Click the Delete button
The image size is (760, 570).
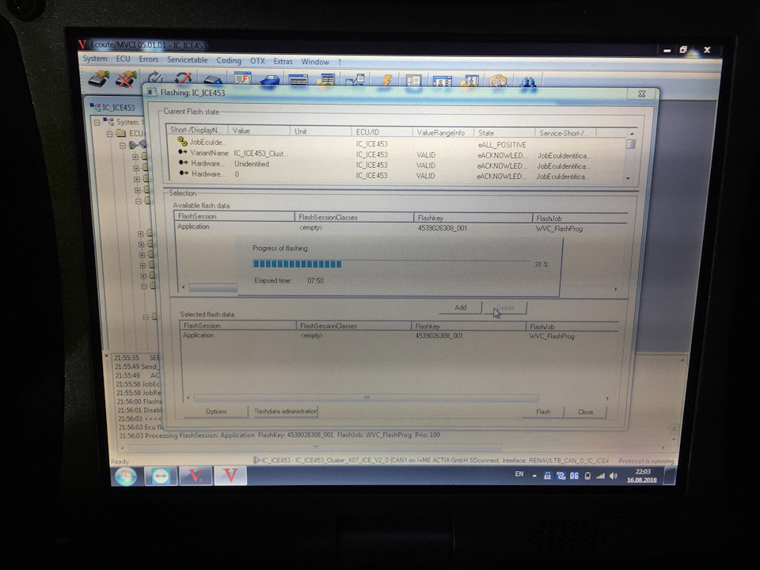coord(506,308)
